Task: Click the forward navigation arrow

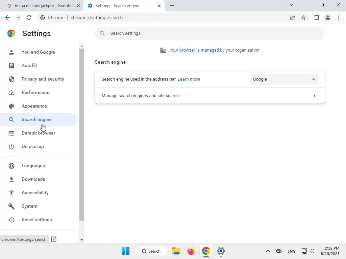Action: pyautogui.click(x=18, y=18)
